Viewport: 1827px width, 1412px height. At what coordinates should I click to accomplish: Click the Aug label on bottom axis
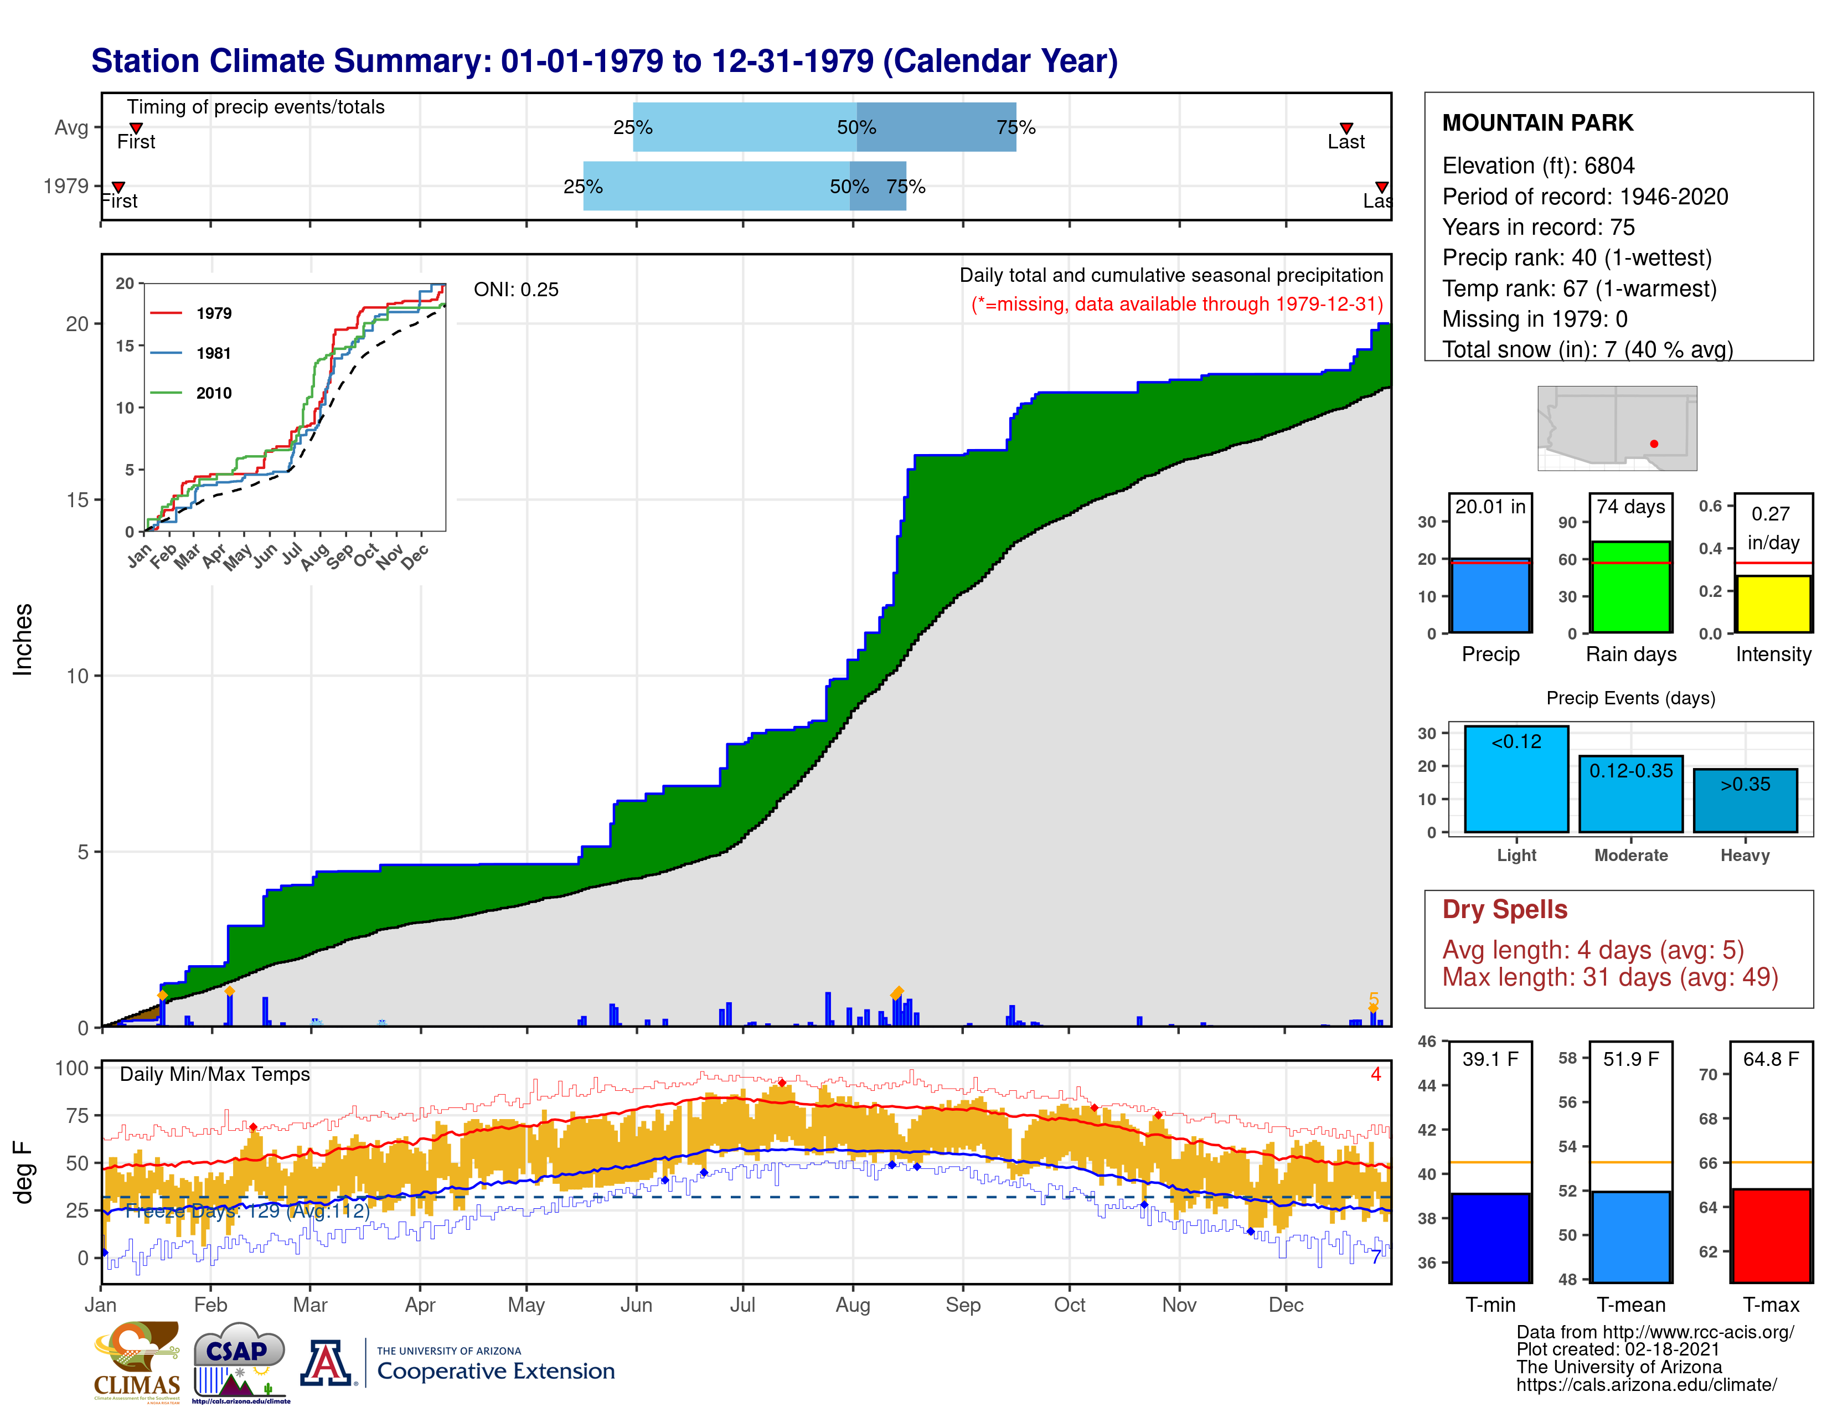pyautogui.click(x=853, y=1306)
